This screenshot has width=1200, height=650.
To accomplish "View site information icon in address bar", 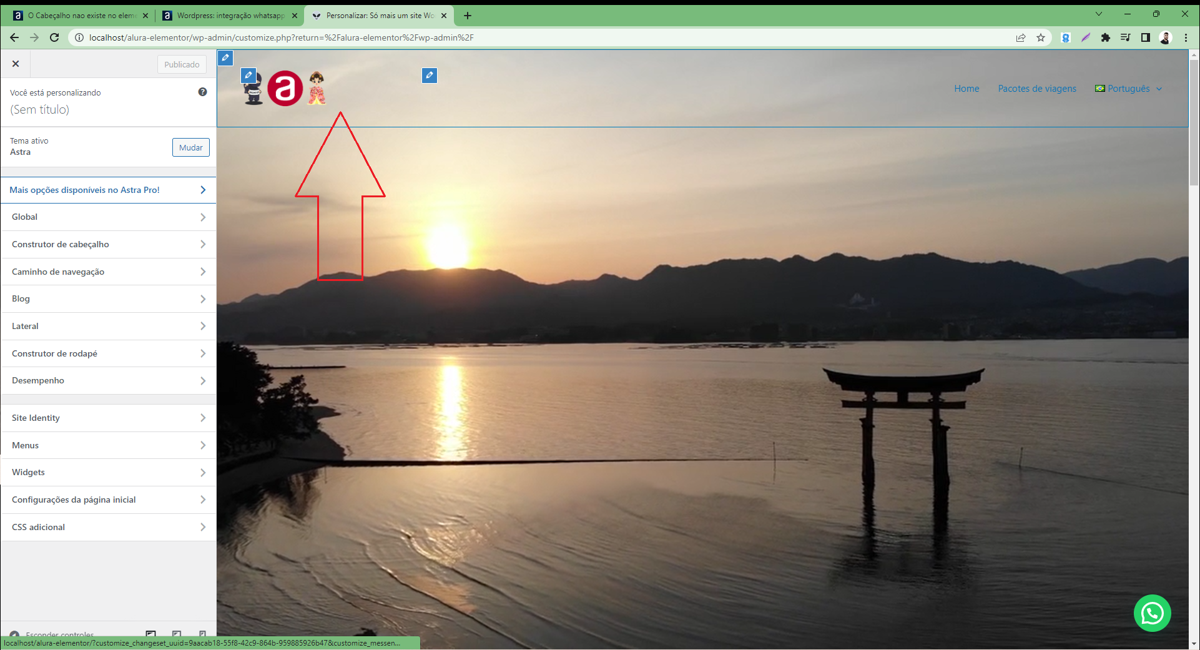I will (79, 37).
